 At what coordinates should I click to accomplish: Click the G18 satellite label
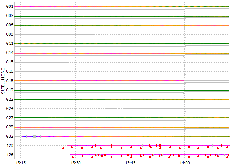coord(10,81)
